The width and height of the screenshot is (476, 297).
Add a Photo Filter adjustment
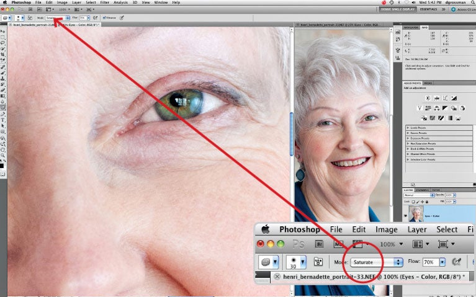point(454,109)
